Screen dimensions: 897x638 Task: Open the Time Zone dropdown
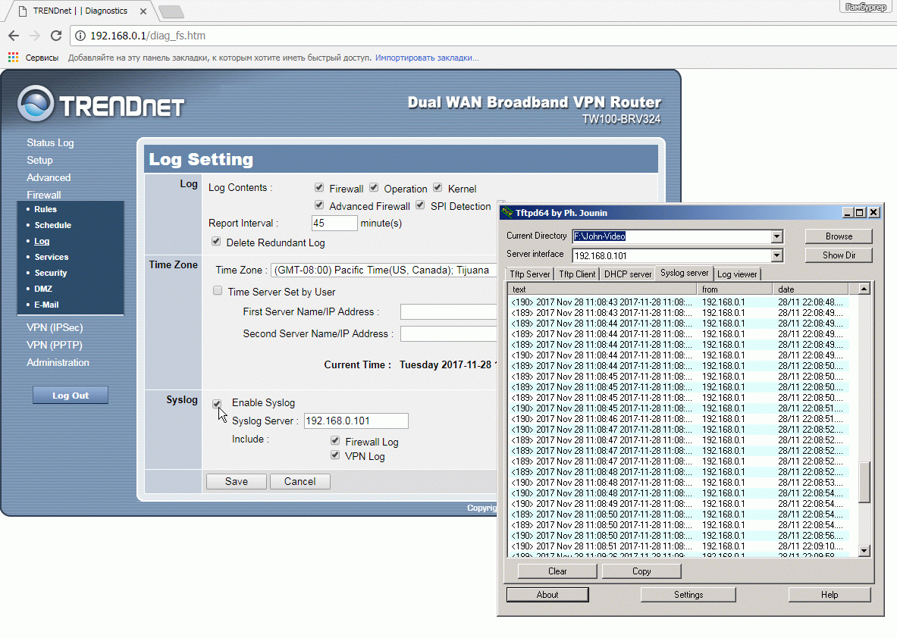click(383, 270)
